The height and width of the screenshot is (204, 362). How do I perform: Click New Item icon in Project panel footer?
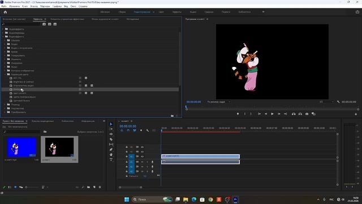[x=94, y=187]
